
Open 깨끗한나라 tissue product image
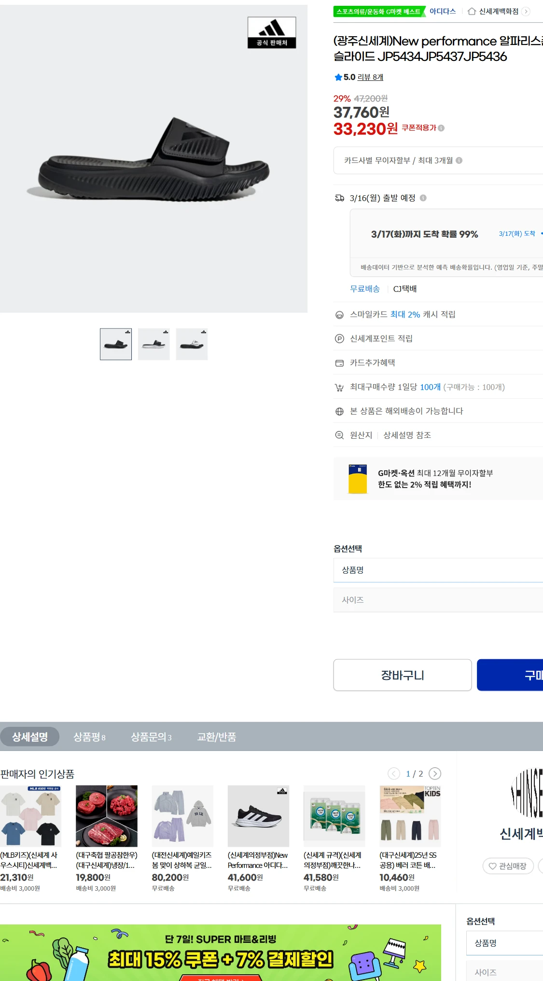tap(334, 816)
